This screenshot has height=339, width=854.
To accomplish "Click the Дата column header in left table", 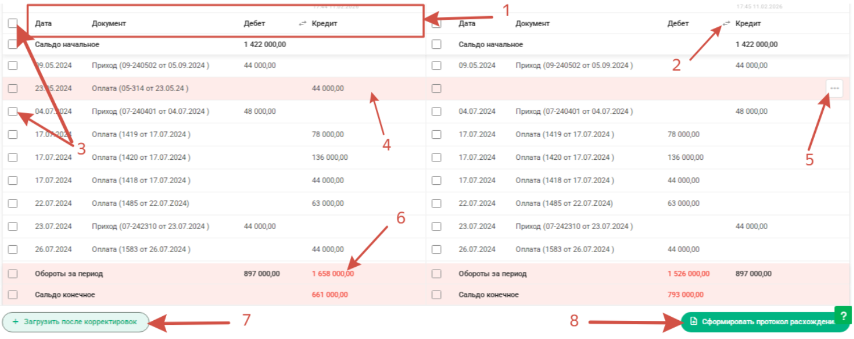I will pos(43,24).
